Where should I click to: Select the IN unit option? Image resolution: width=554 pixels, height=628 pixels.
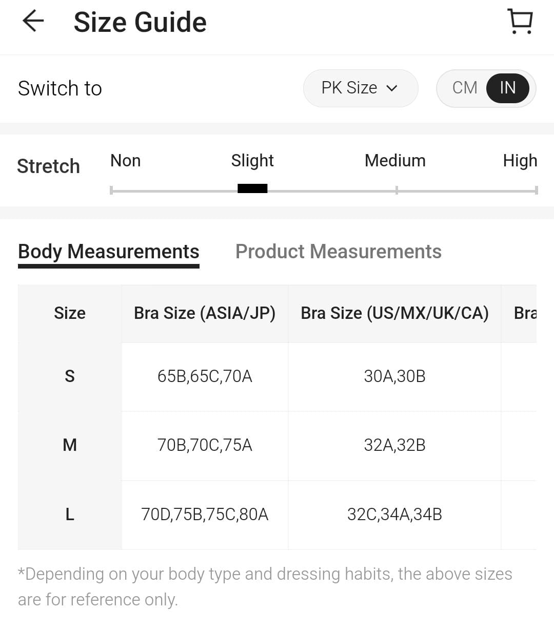tap(507, 88)
